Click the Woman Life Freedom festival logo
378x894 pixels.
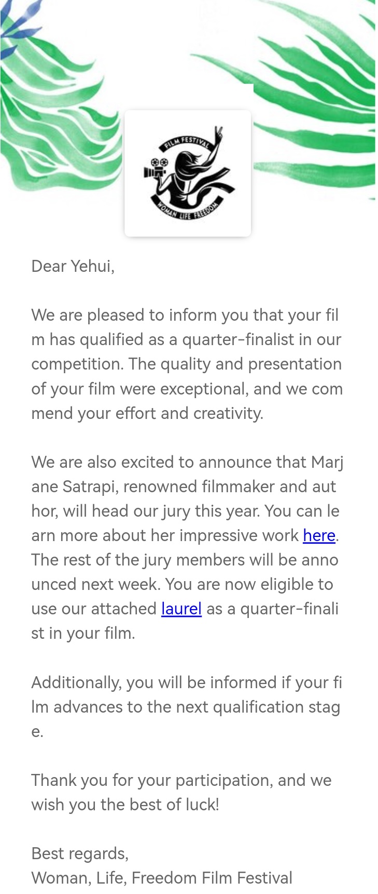pos(188,173)
